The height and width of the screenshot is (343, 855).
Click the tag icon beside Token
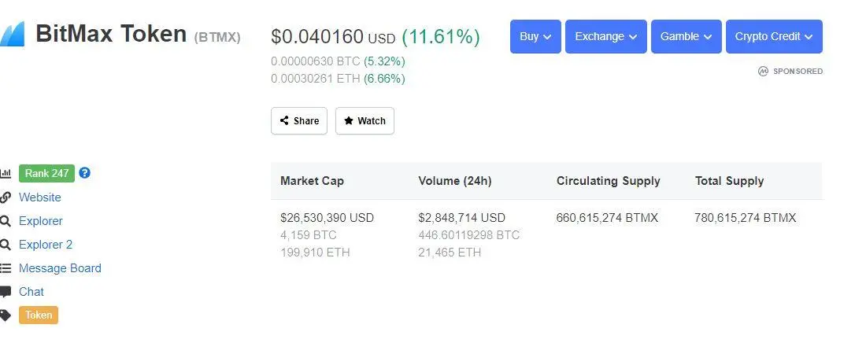(x=6, y=315)
